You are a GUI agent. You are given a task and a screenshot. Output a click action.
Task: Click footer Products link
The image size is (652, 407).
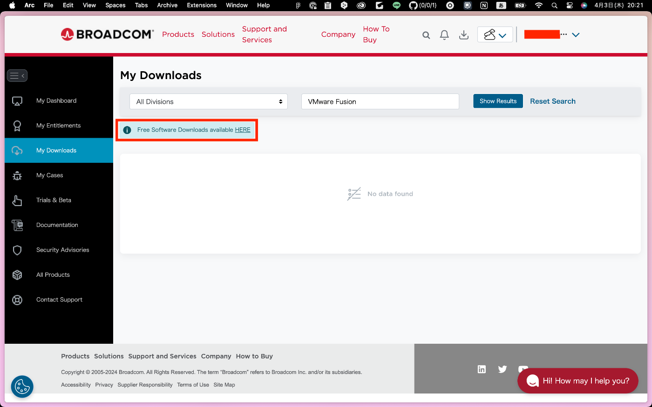point(75,356)
